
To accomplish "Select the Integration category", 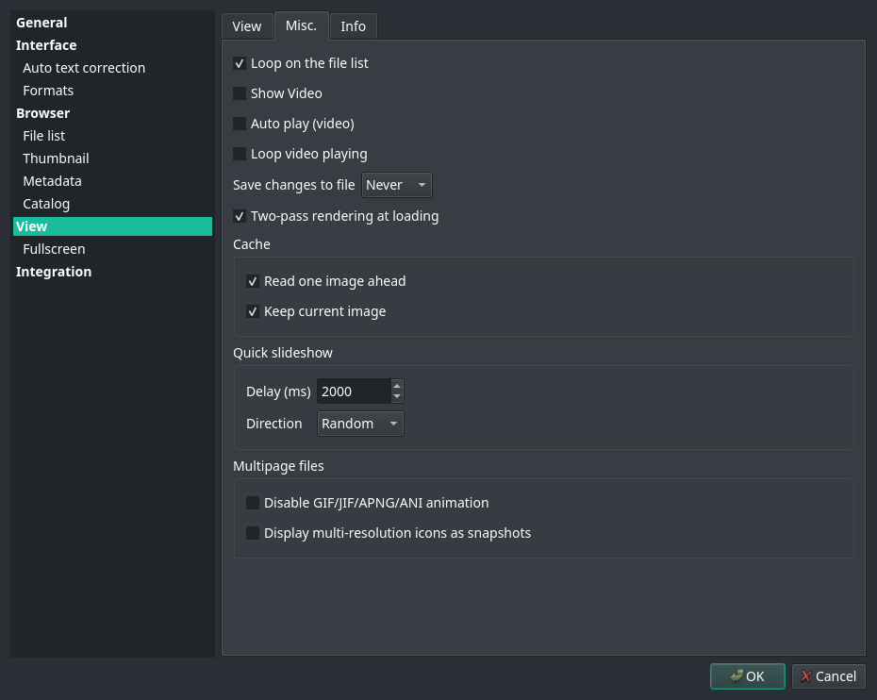I will click(x=54, y=272).
